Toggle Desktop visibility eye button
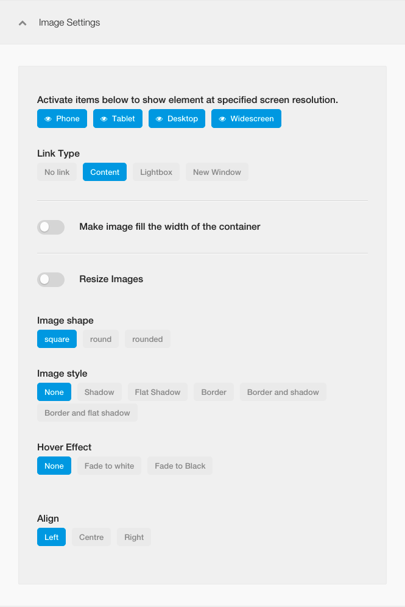The height and width of the screenshot is (607, 405). coord(177,118)
